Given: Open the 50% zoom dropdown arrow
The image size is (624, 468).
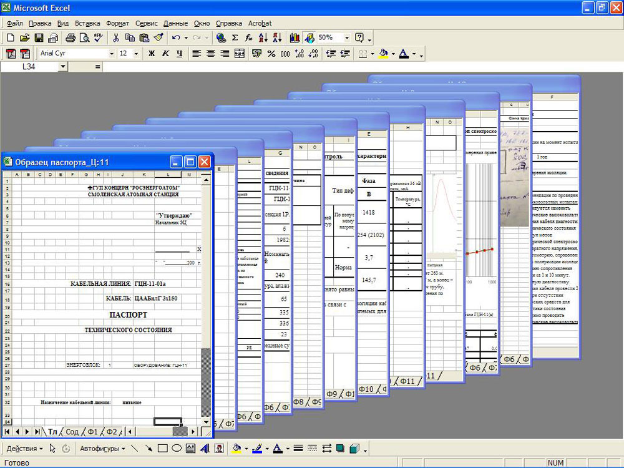Looking at the screenshot, I should tap(346, 38).
